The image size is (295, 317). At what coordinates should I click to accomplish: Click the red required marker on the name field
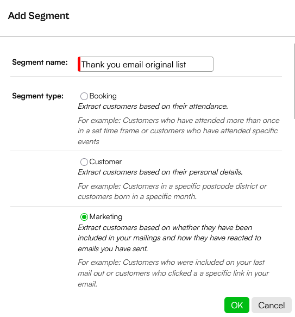click(x=79, y=64)
